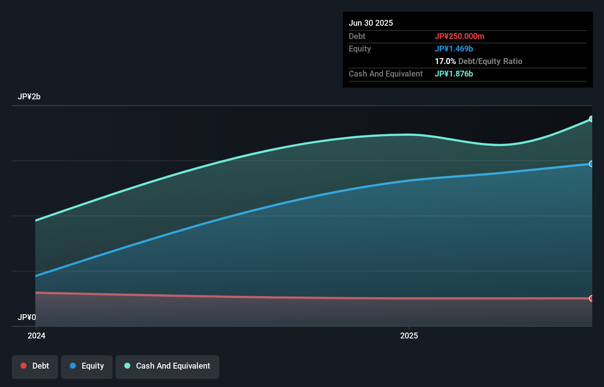
Task: Click the teal Cash And Equivalent legend dot
Action: pyautogui.click(x=127, y=366)
